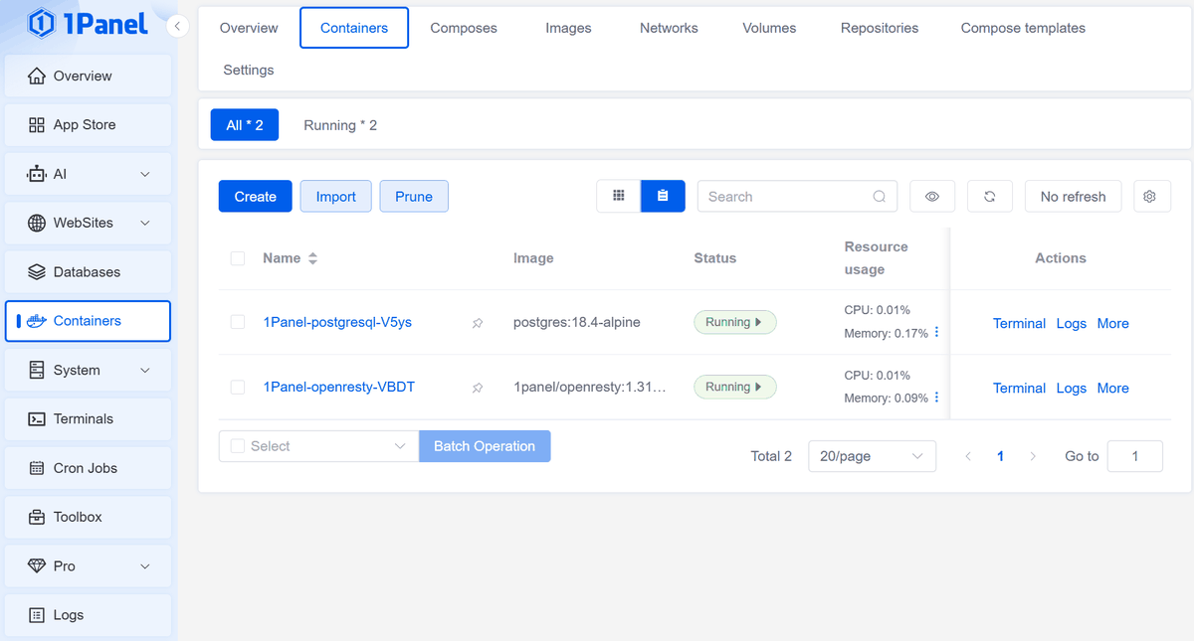
Task: Go to the next page arrow
Action: pos(1033,456)
